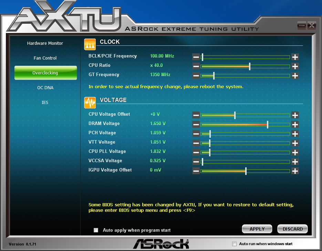Open the Hardware Monitor tab
The height and width of the screenshot is (251, 322).
(45, 43)
